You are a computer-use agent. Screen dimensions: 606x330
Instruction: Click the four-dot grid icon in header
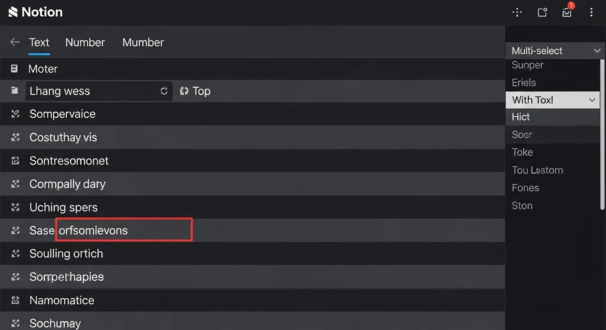[517, 12]
